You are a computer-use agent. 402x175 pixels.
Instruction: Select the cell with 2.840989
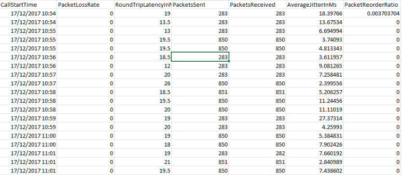click(x=315, y=162)
